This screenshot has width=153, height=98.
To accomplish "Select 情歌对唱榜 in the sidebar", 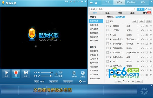I will coord(94,37).
